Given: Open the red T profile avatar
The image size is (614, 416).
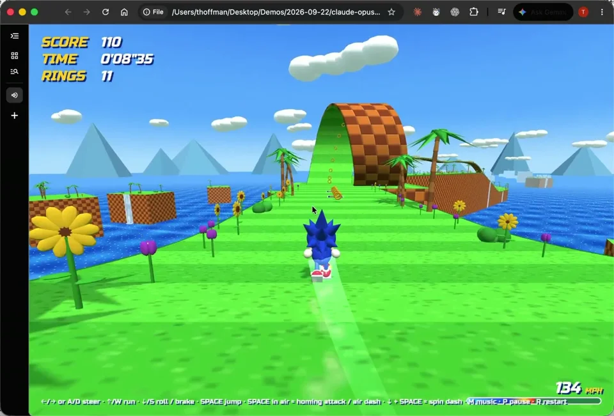Looking at the screenshot, I should click(x=583, y=12).
